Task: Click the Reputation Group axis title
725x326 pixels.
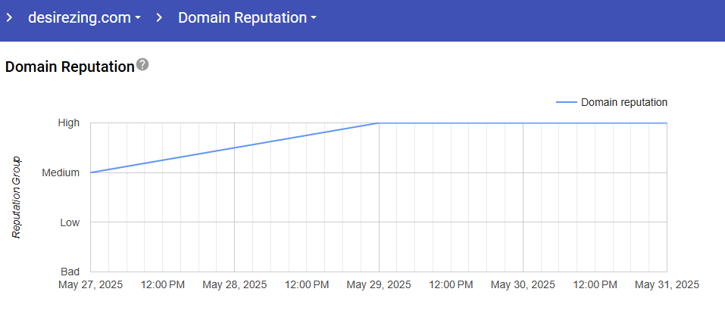Action: pos(17,197)
